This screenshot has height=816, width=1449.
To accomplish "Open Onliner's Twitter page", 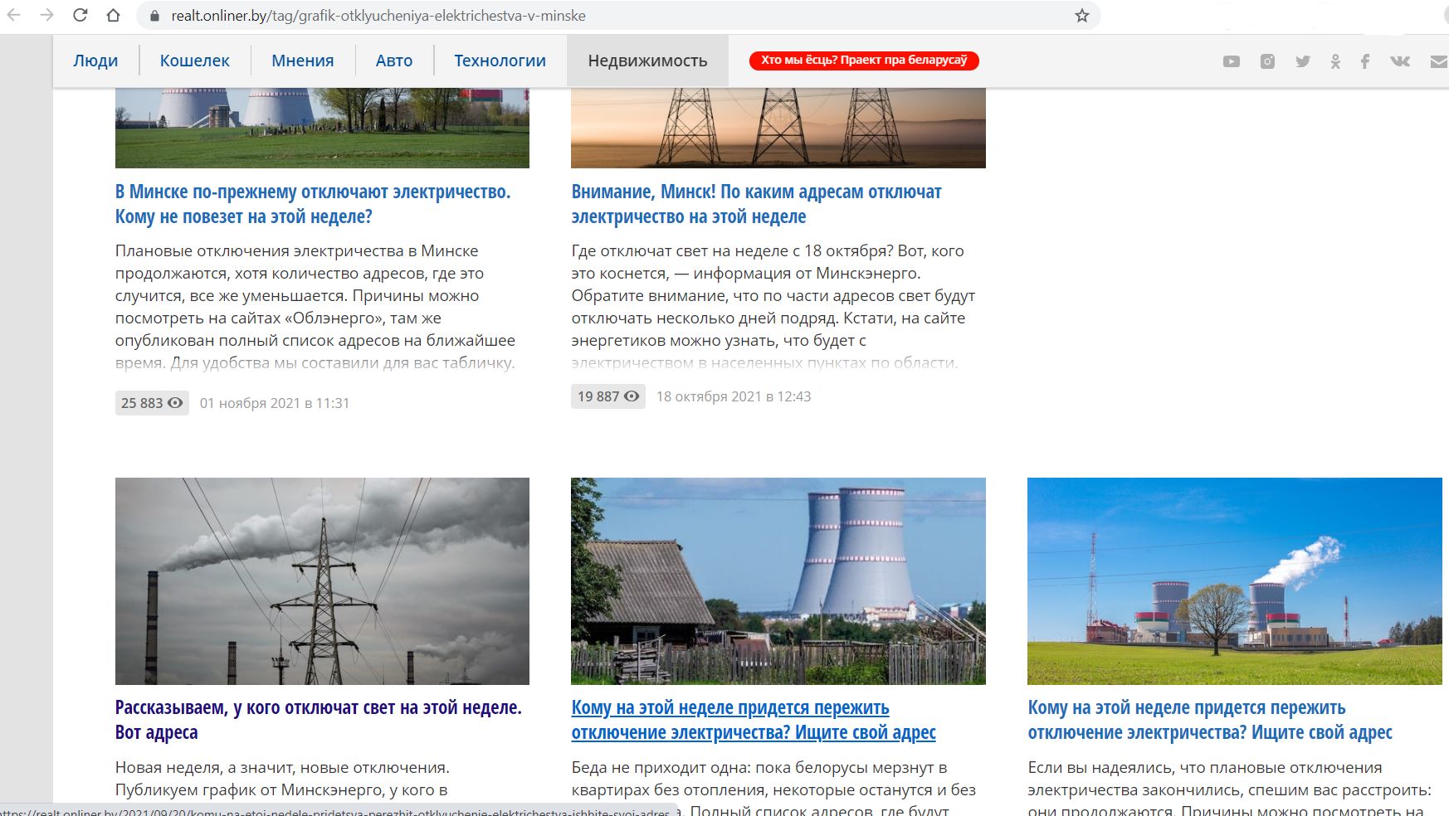I will [1303, 61].
